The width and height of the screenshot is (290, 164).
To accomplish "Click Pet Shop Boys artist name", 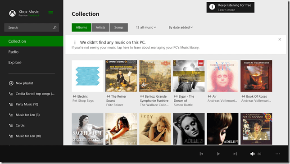I will pyautogui.click(x=83, y=100).
